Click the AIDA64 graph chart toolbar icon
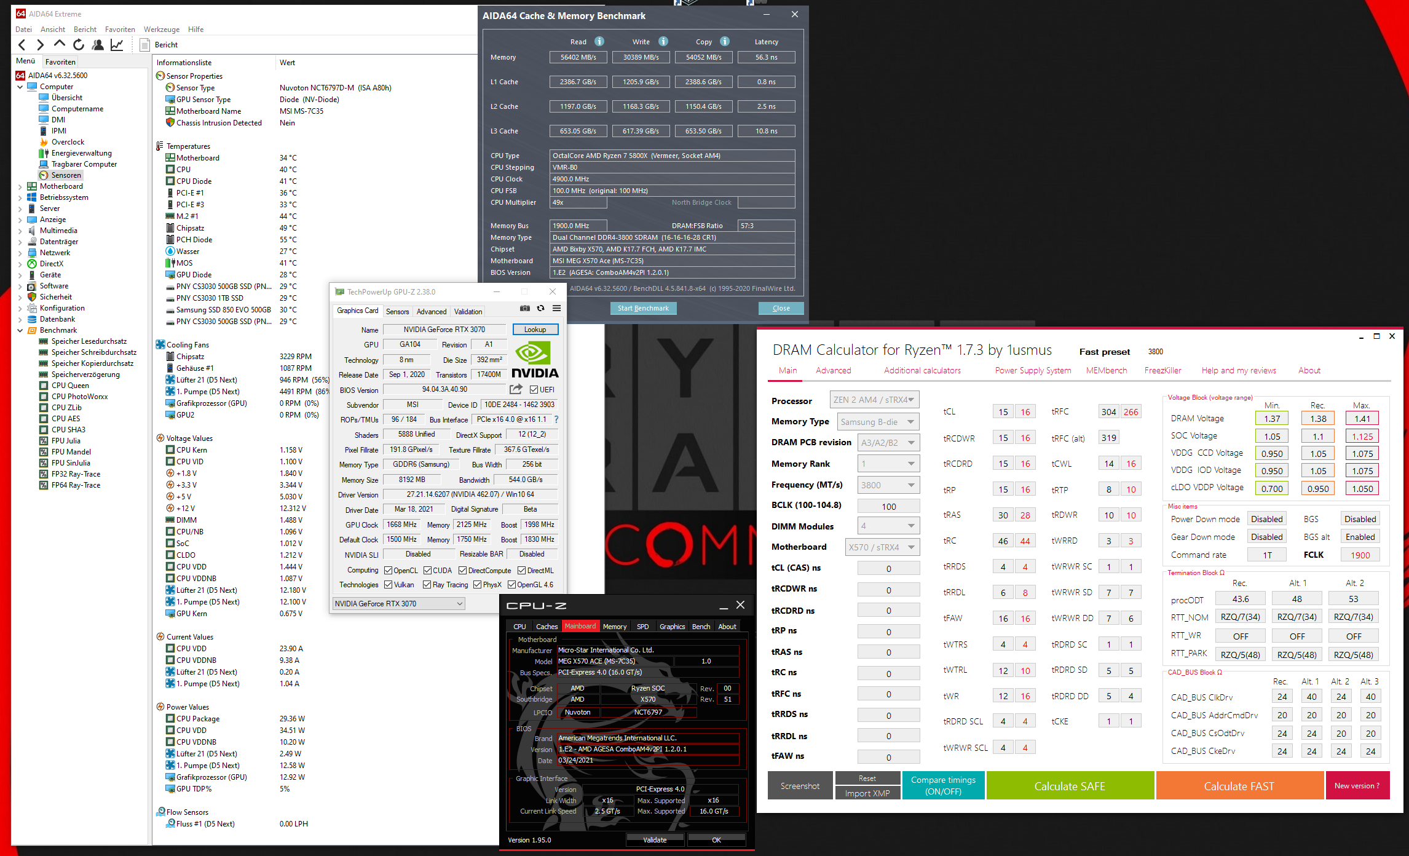Image resolution: width=1409 pixels, height=856 pixels. pyautogui.click(x=117, y=44)
